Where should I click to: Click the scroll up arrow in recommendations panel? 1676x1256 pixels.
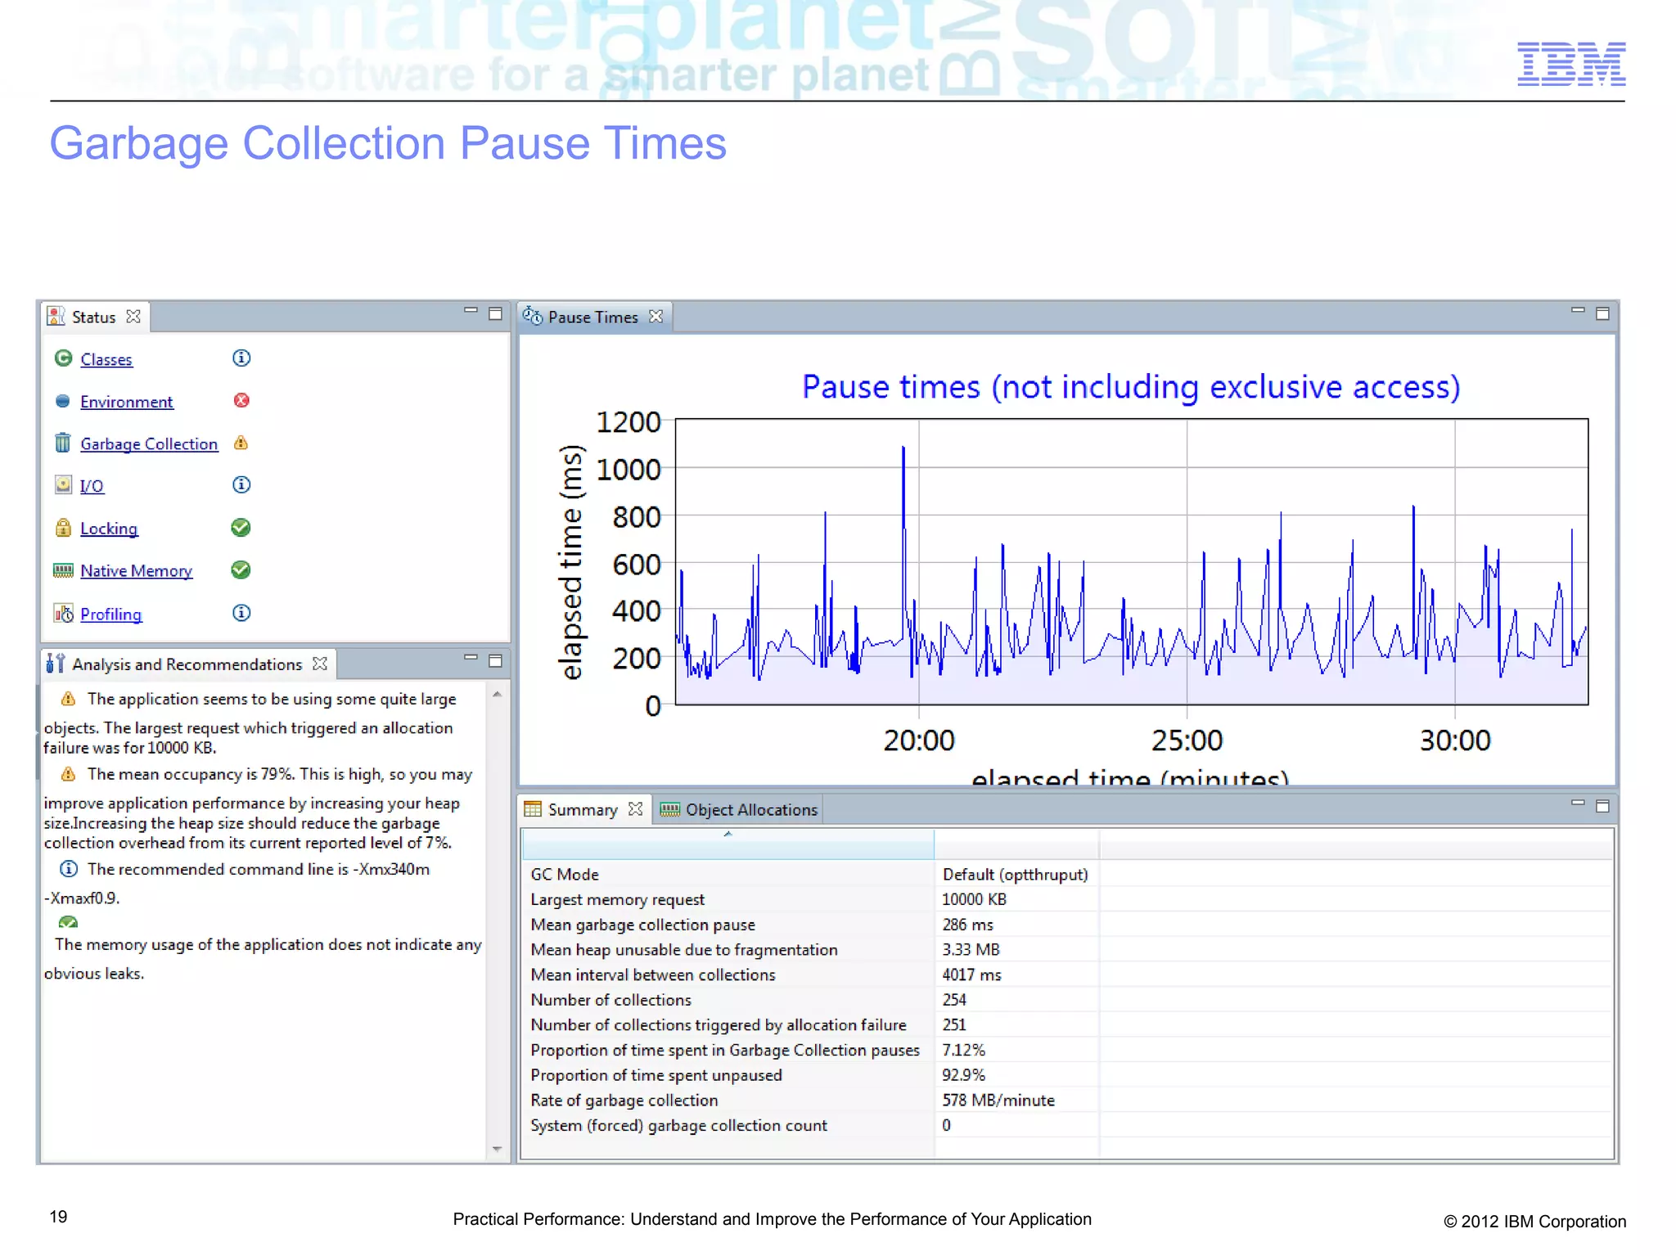[x=497, y=694]
